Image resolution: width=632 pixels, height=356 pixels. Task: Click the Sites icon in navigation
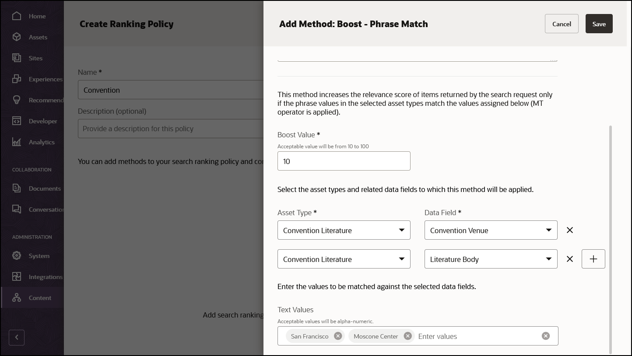point(17,58)
